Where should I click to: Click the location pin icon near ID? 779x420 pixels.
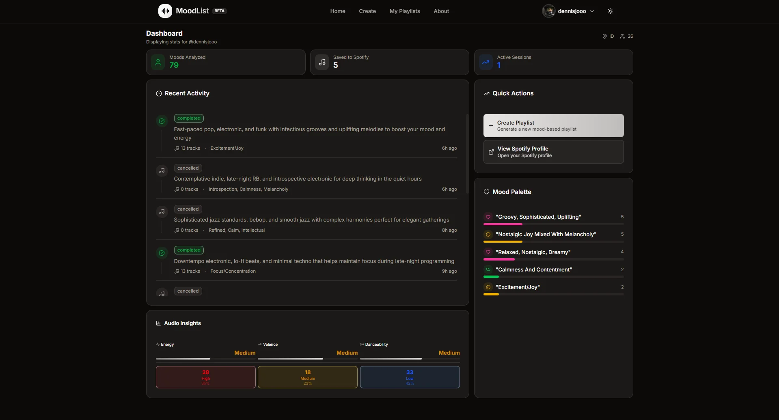pos(604,36)
